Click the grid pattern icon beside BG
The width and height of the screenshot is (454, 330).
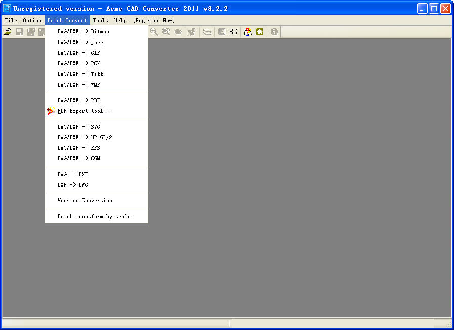coord(221,32)
